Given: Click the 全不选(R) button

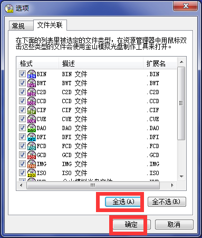Looking at the screenshot, I should click(x=167, y=202).
